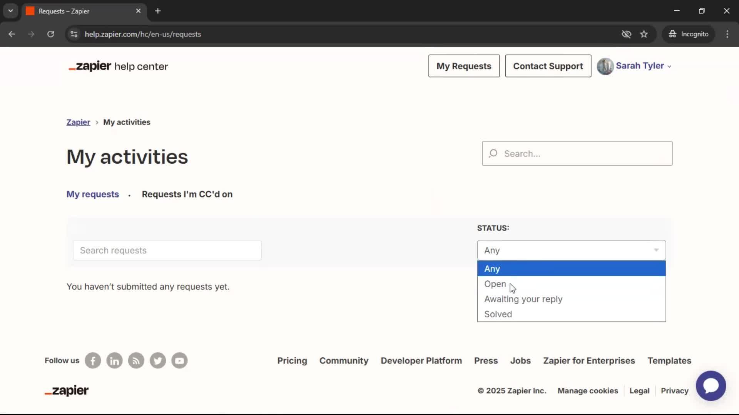
Task: Open the tab search dropdown arrow
Action: click(x=11, y=11)
